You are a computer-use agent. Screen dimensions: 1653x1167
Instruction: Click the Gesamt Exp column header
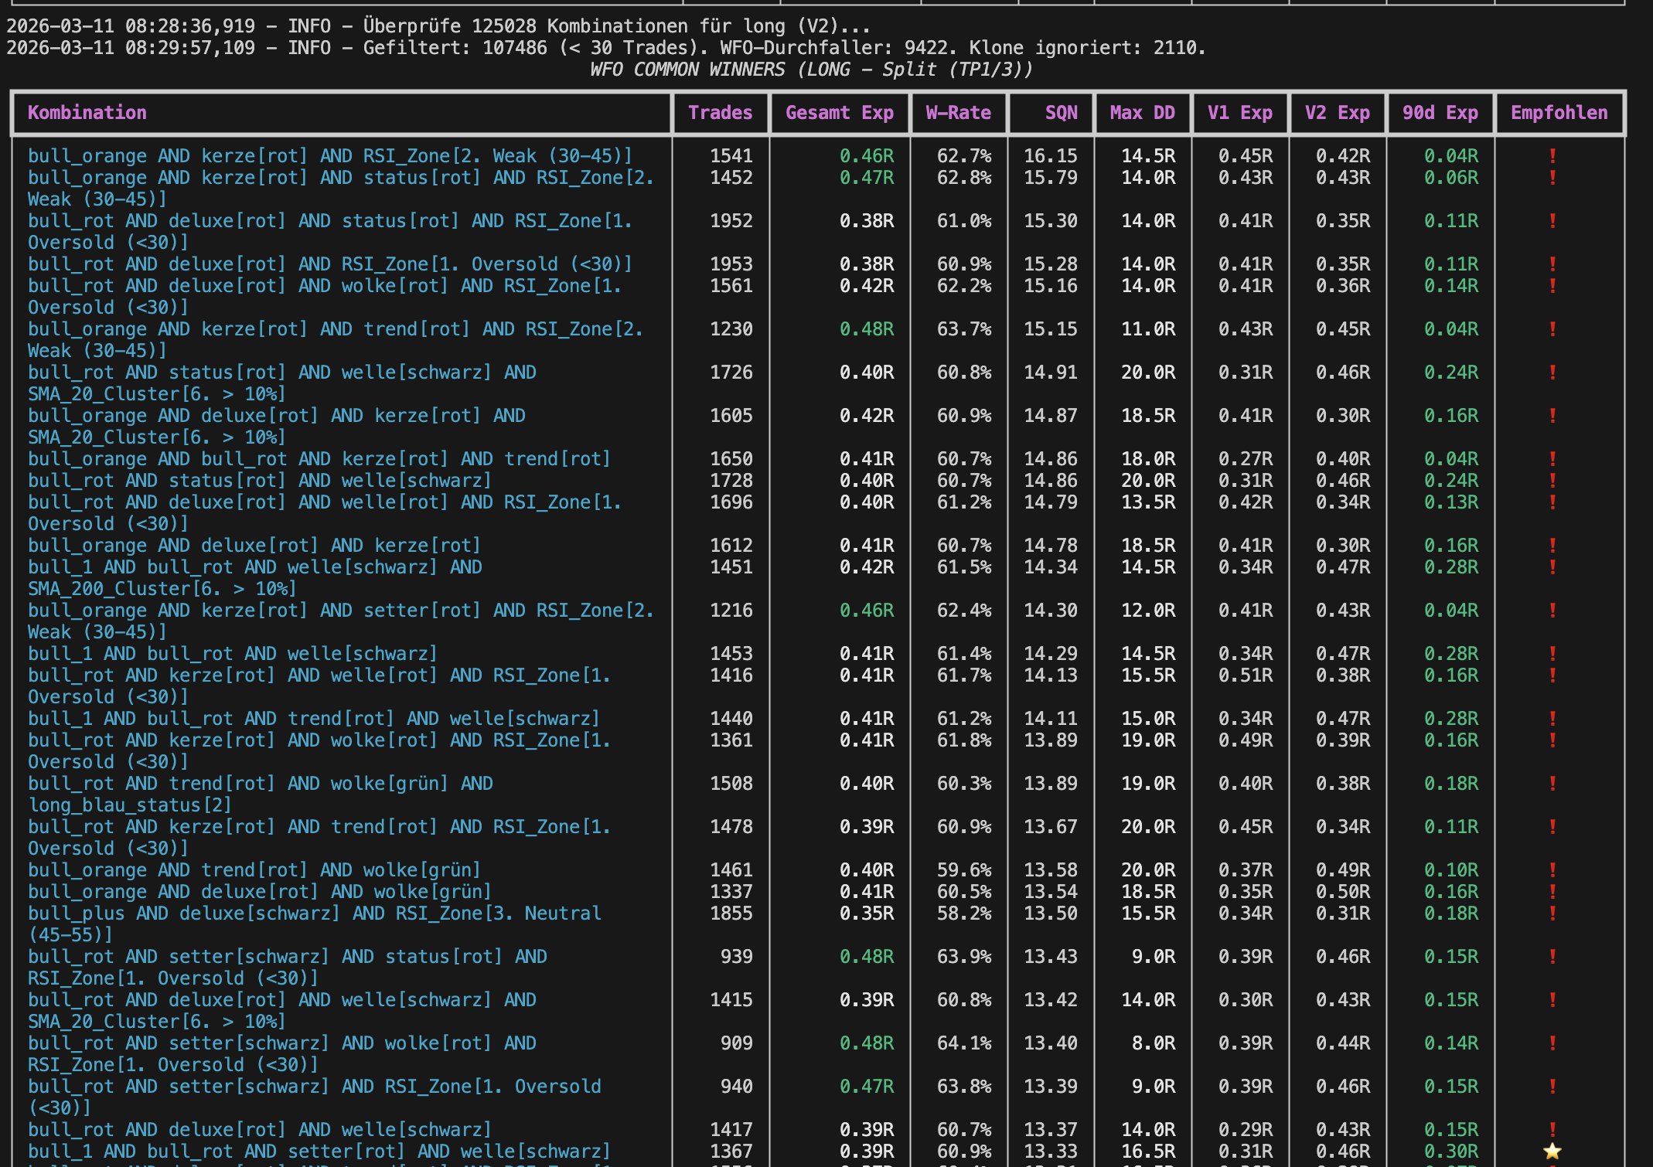[x=839, y=113]
